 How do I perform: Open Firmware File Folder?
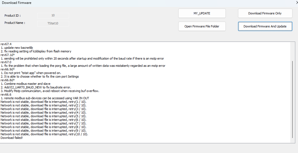(x=202, y=26)
